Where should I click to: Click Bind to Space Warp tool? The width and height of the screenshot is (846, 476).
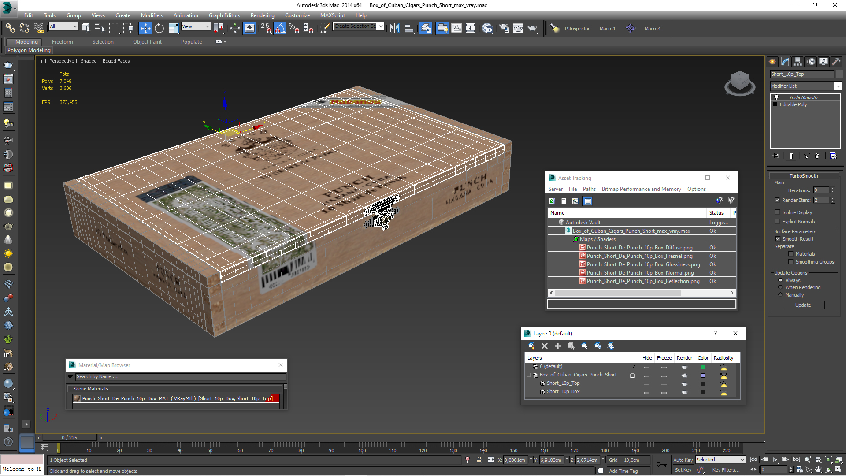pyautogui.click(x=39, y=28)
